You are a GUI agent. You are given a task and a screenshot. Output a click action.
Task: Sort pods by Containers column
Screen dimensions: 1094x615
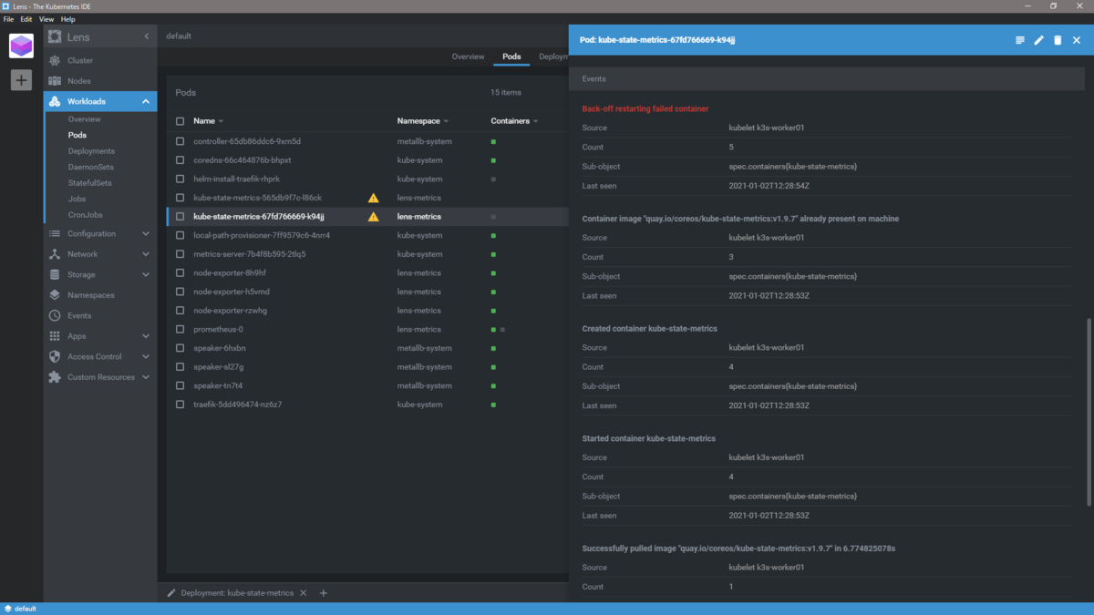[x=514, y=121]
